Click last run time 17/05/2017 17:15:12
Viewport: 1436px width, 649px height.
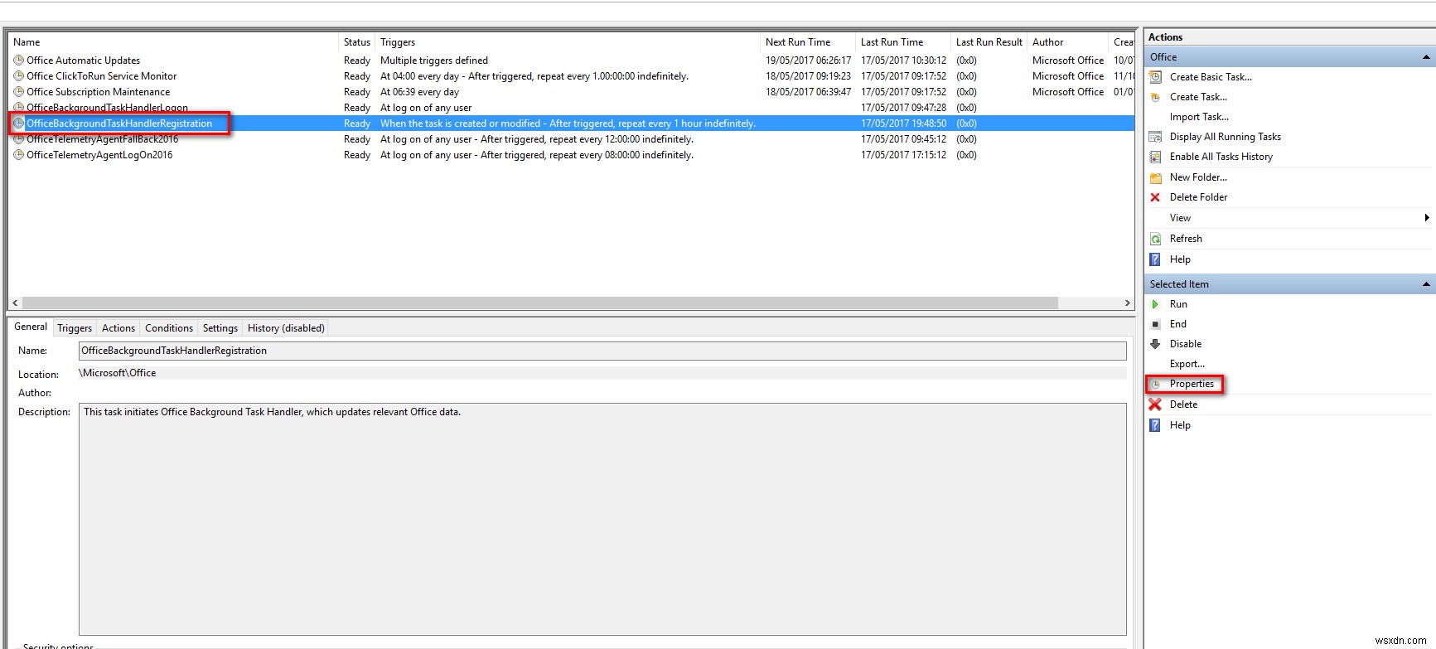(x=903, y=155)
